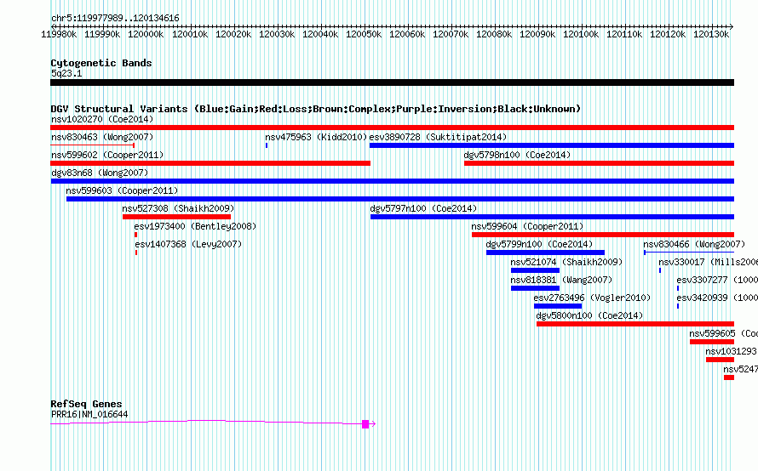Click the thin nsv830463 red line
The image size is (758, 471).
(92, 145)
